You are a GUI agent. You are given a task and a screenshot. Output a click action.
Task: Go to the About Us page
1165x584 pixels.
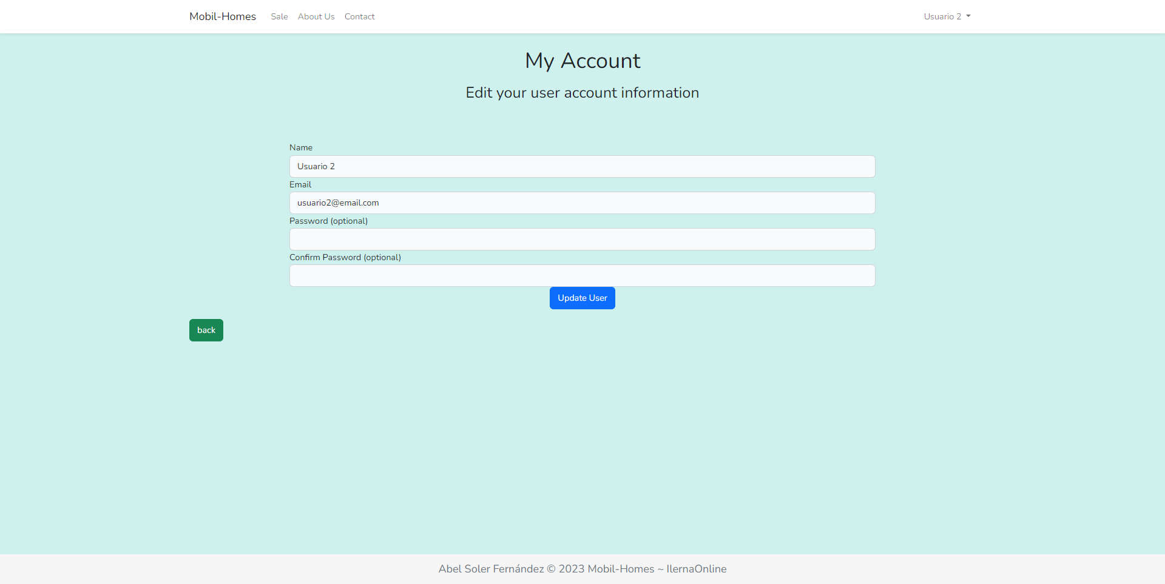pos(316,16)
